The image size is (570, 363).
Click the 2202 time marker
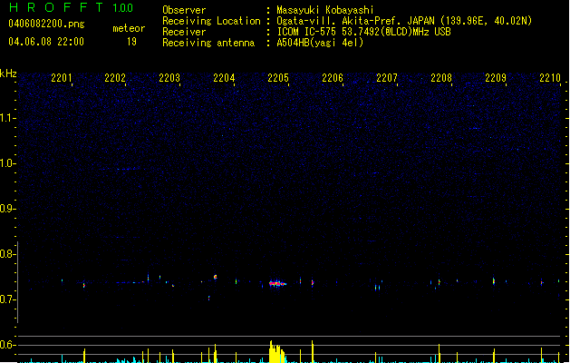[115, 77]
